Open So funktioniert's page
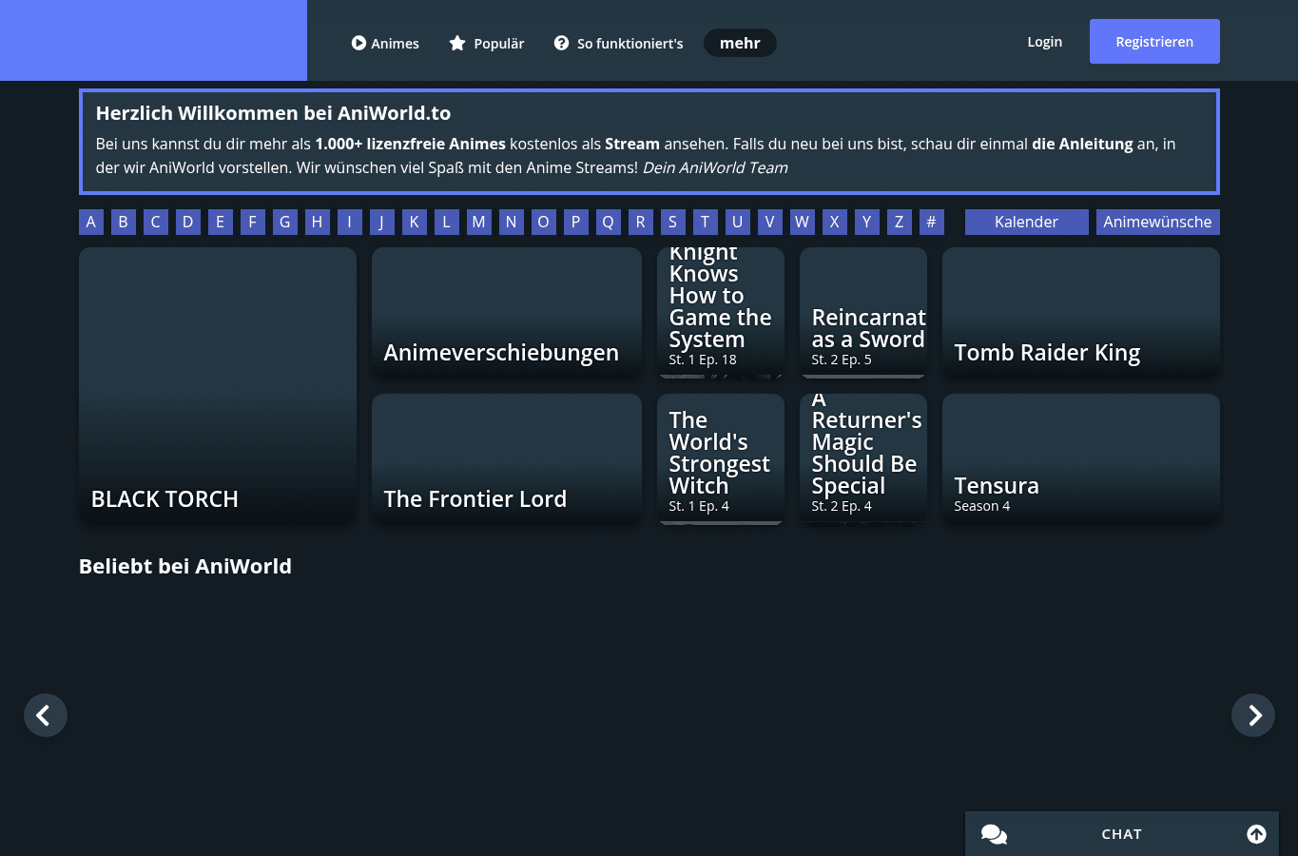 [x=619, y=43]
